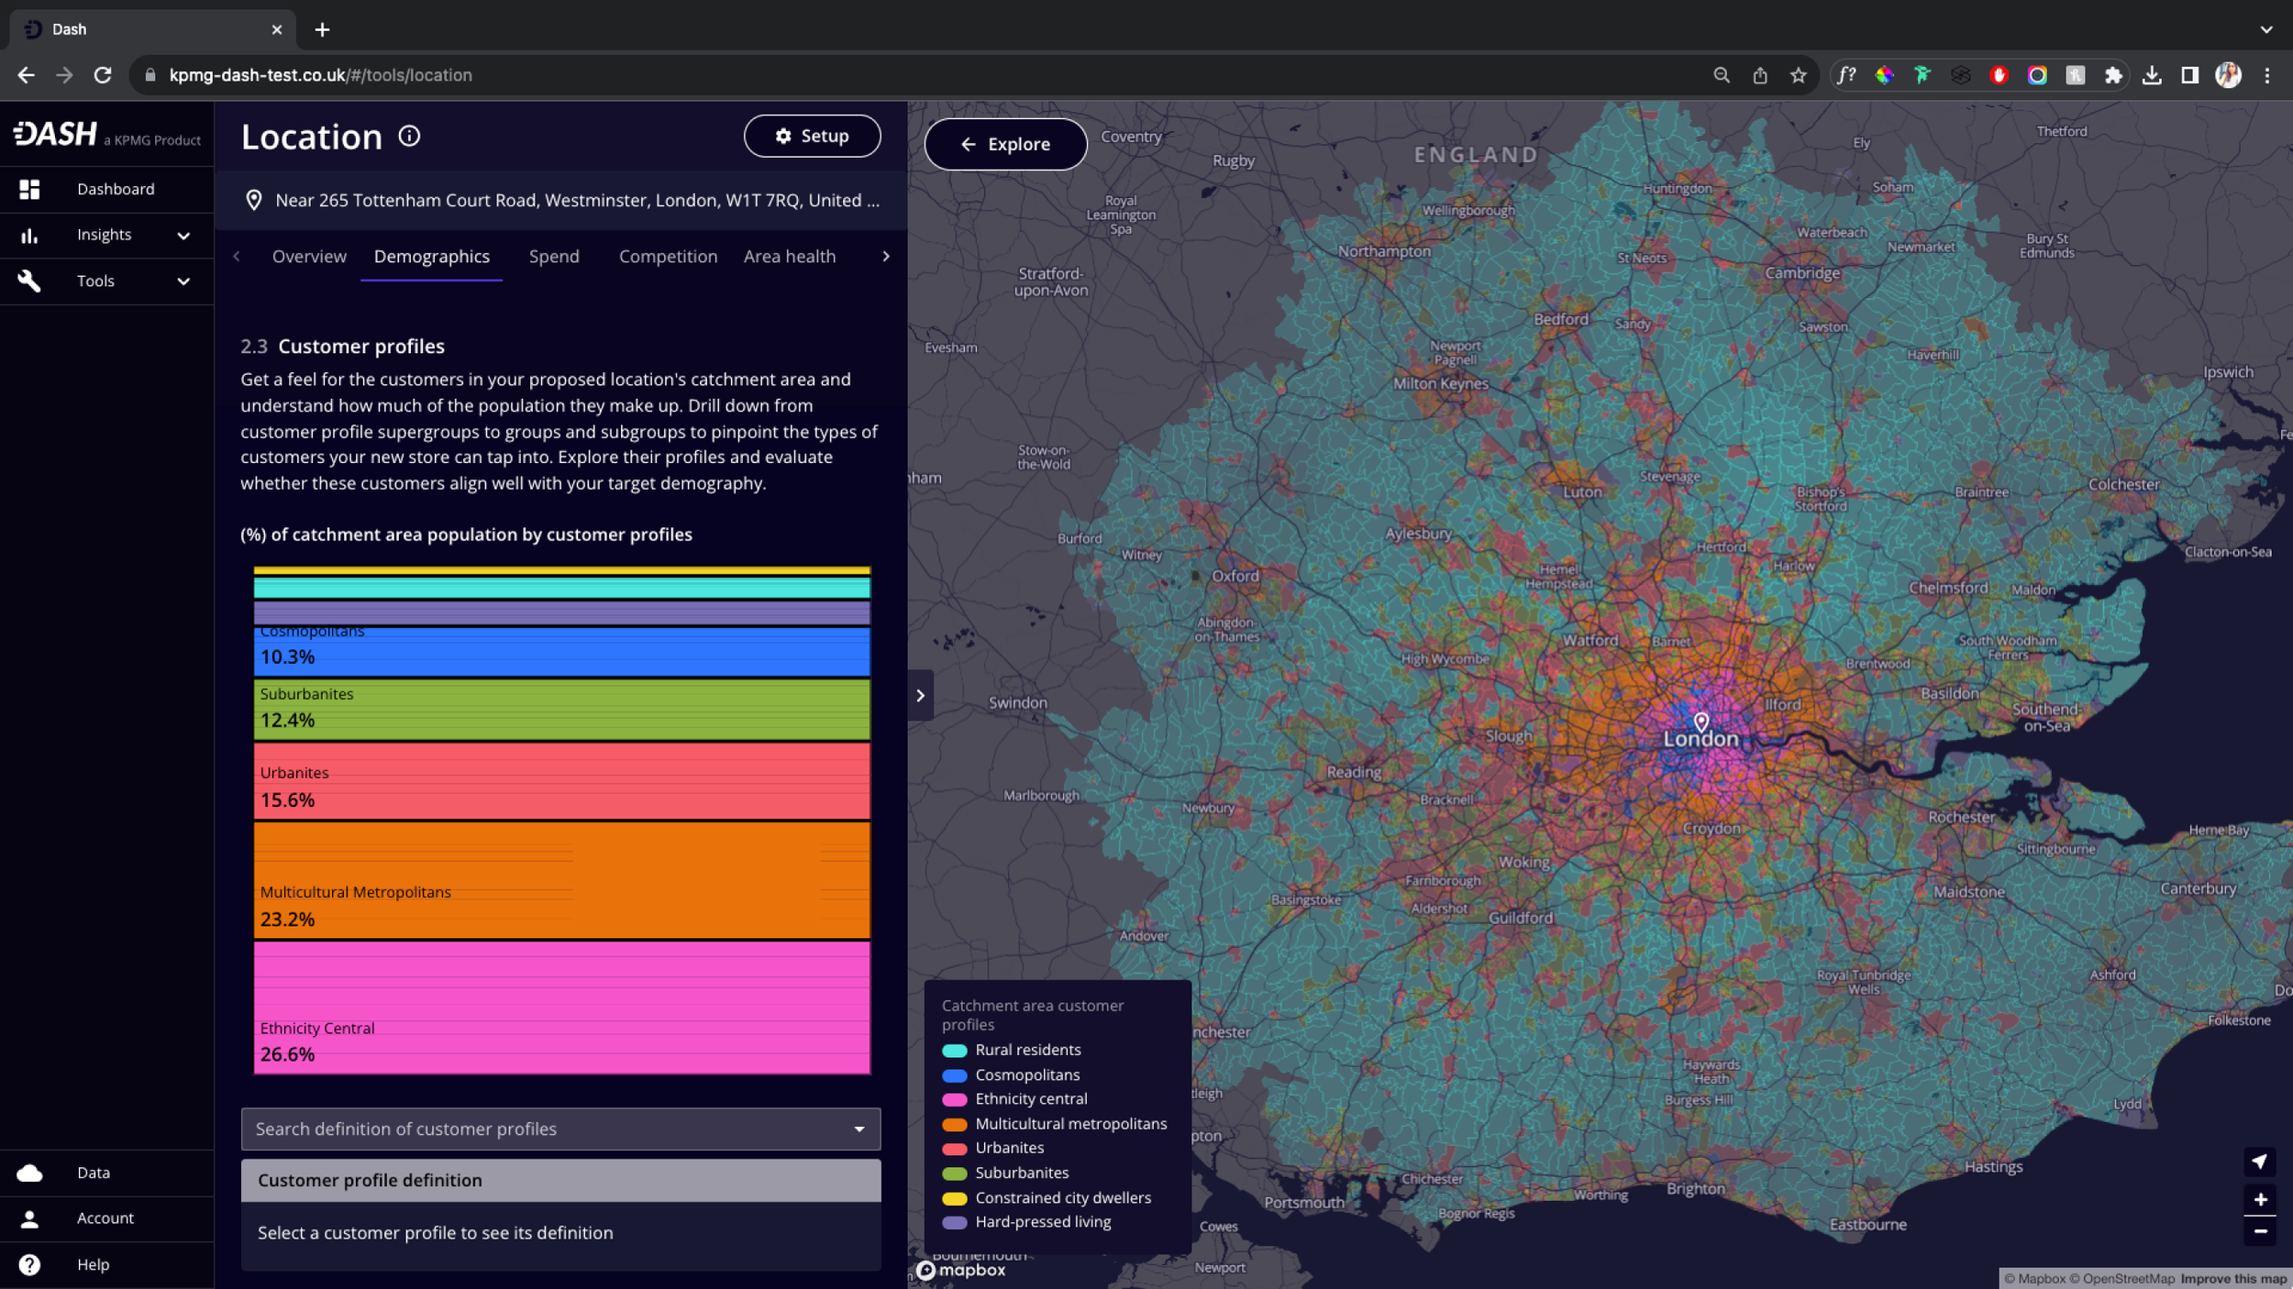Switch to the Competition tab

(667, 257)
